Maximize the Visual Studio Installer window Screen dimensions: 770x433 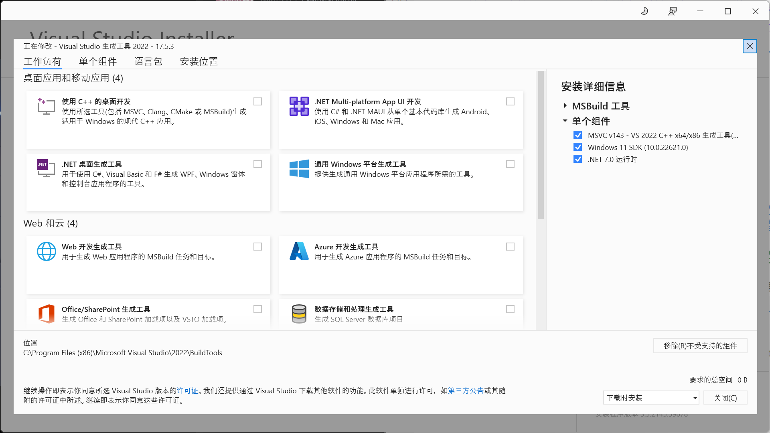(728, 11)
